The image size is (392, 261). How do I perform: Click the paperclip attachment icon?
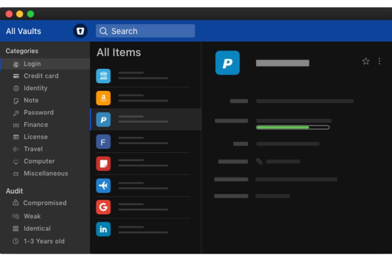tap(259, 162)
